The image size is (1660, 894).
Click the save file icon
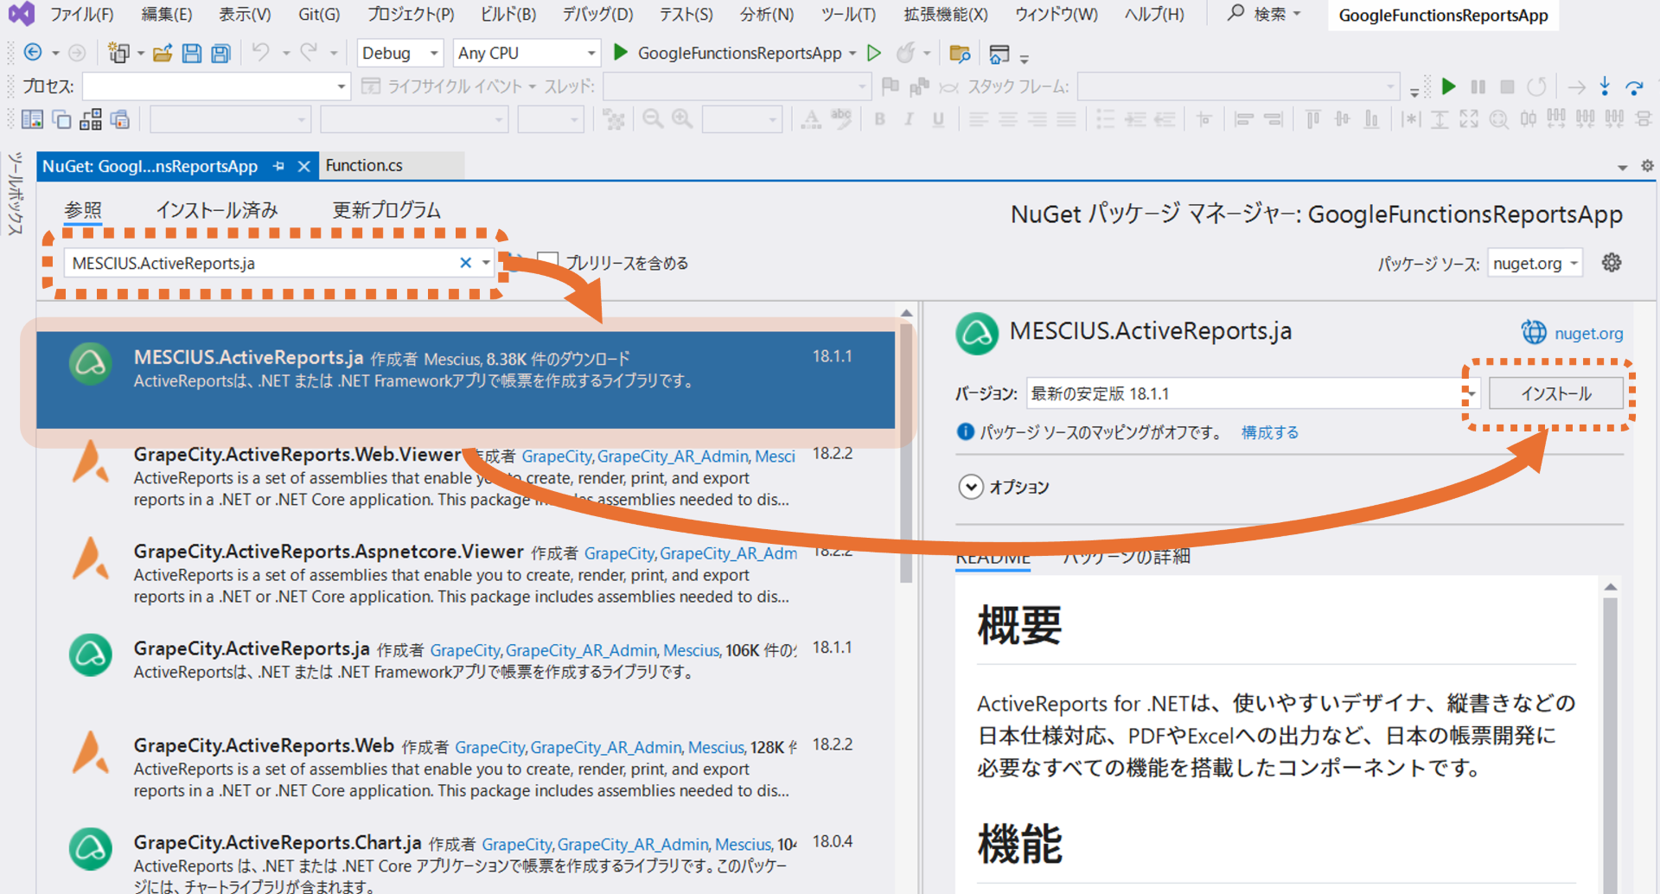click(192, 54)
